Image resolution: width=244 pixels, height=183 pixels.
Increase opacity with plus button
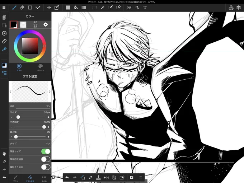(x=48, y=127)
